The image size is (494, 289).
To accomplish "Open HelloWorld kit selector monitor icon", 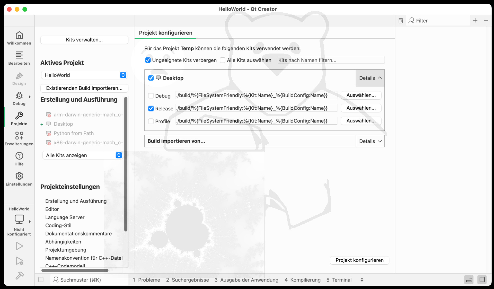I will pyautogui.click(x=19, y=219).
